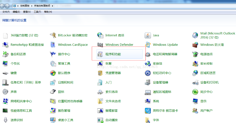Click the 程序和功能 icon
The width and height of the screenshot is (236, 123).
100,54
